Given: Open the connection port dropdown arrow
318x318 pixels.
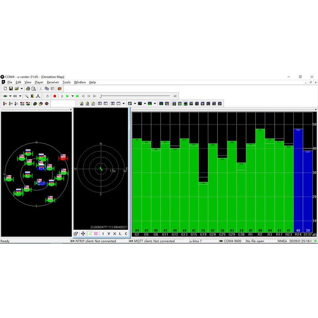Looking at the screenshot, I should 10,96.
